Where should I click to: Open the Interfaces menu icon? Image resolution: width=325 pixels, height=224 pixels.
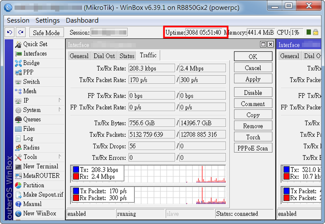click(x=19, y=54)
